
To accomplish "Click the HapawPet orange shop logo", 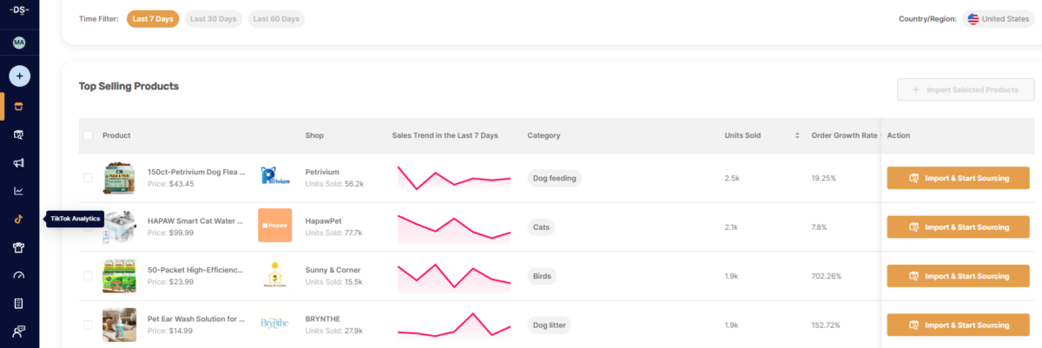I will coord(275,226).
